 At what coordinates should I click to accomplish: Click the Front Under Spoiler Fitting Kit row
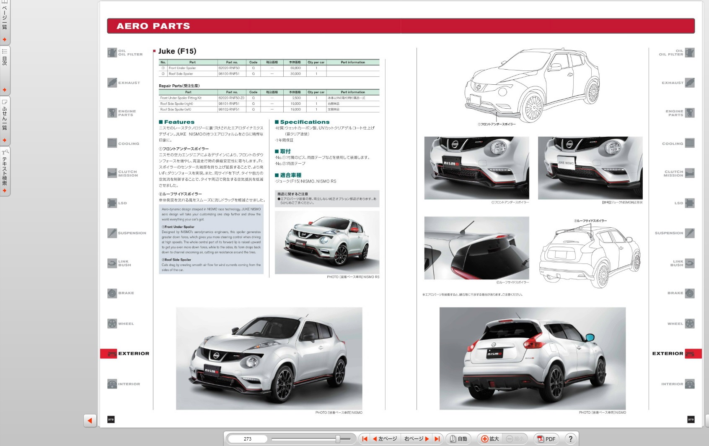click(269, 98)
